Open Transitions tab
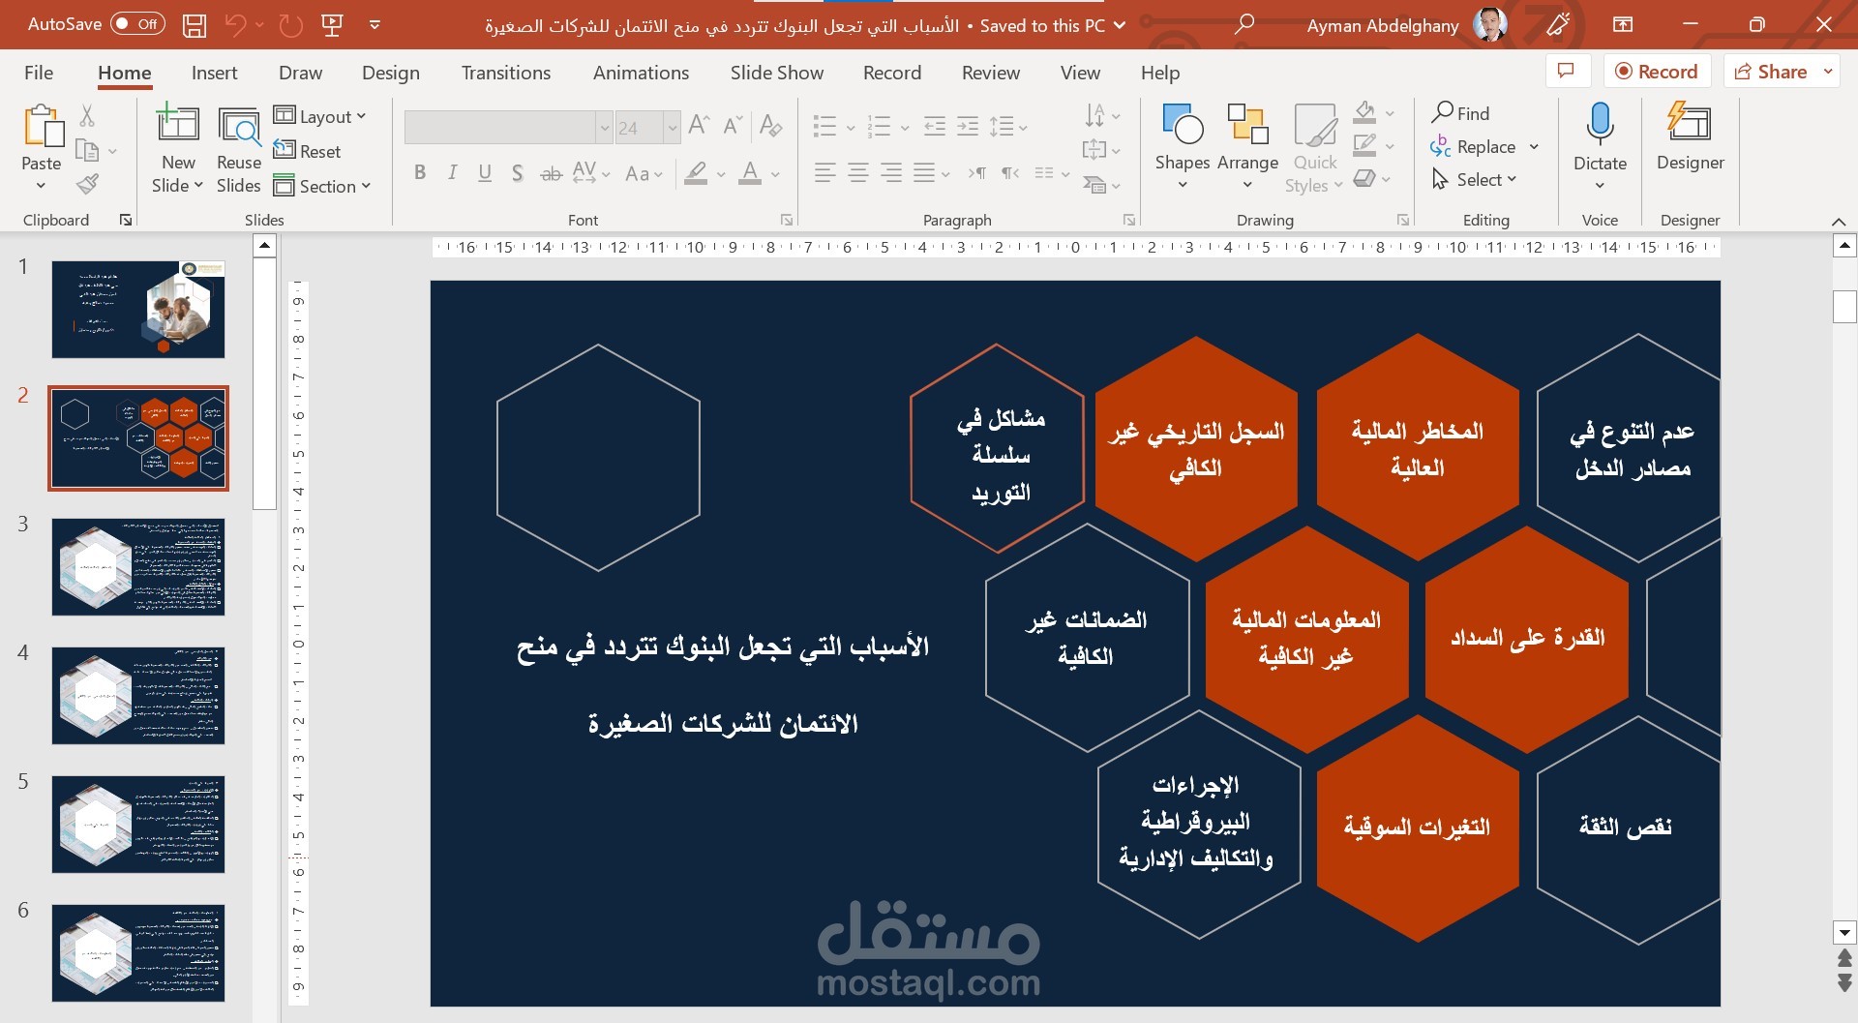Screen dimensions: 1858x1023 [506, 73]
